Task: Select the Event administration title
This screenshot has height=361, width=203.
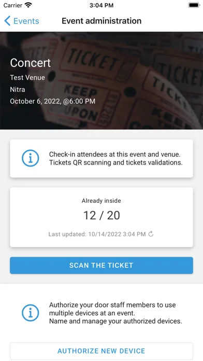Action: (102, 21)
